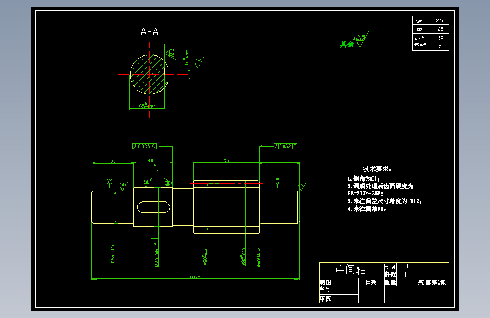Screen dimensions: 490x318
Task: Pick the circled datum C symbol
Action: pyautogui.click(x=110, y=183)
